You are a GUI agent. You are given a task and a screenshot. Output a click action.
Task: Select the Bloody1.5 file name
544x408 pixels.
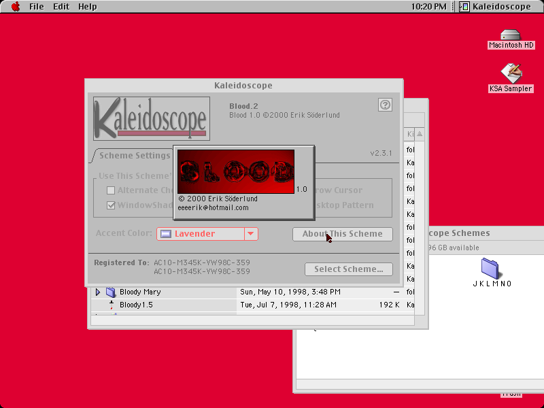point(136,305)
